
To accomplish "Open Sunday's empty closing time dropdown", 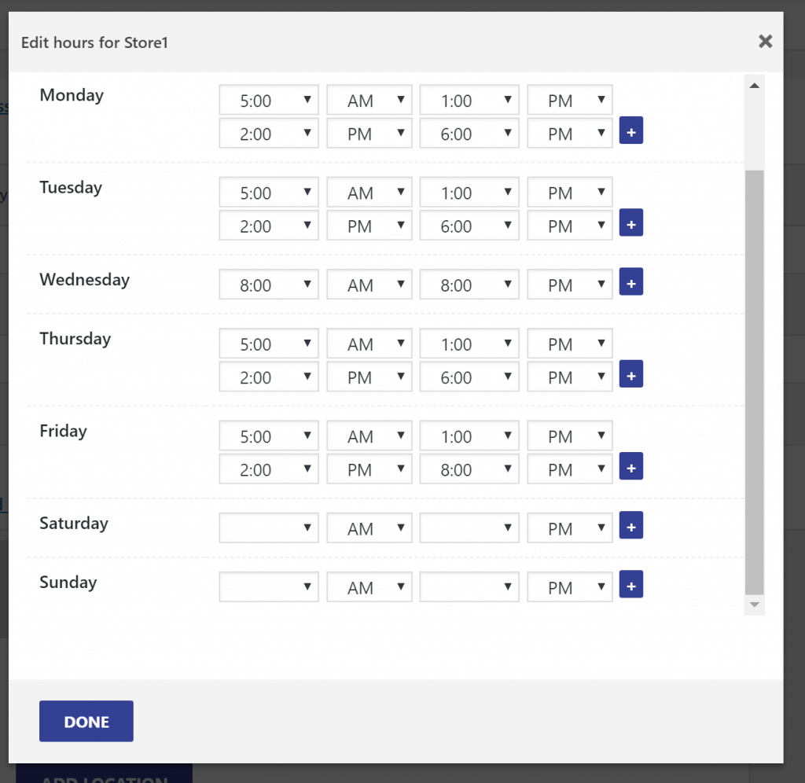I will coord(469,586).
